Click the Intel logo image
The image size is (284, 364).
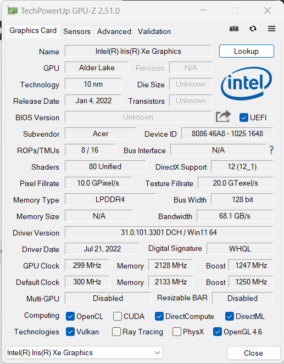point(246,83)
